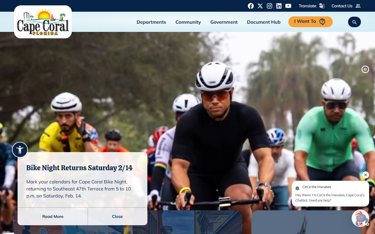Open the Facebook page icon

tap(251, 6)
